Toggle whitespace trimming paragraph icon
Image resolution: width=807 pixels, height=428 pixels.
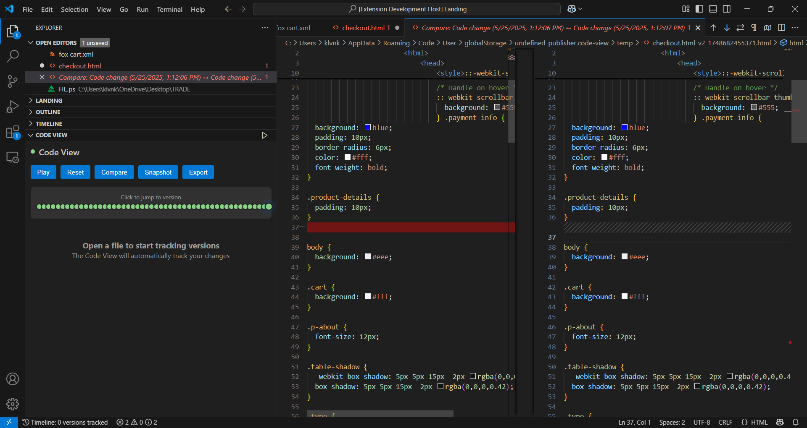coord(754,28)
